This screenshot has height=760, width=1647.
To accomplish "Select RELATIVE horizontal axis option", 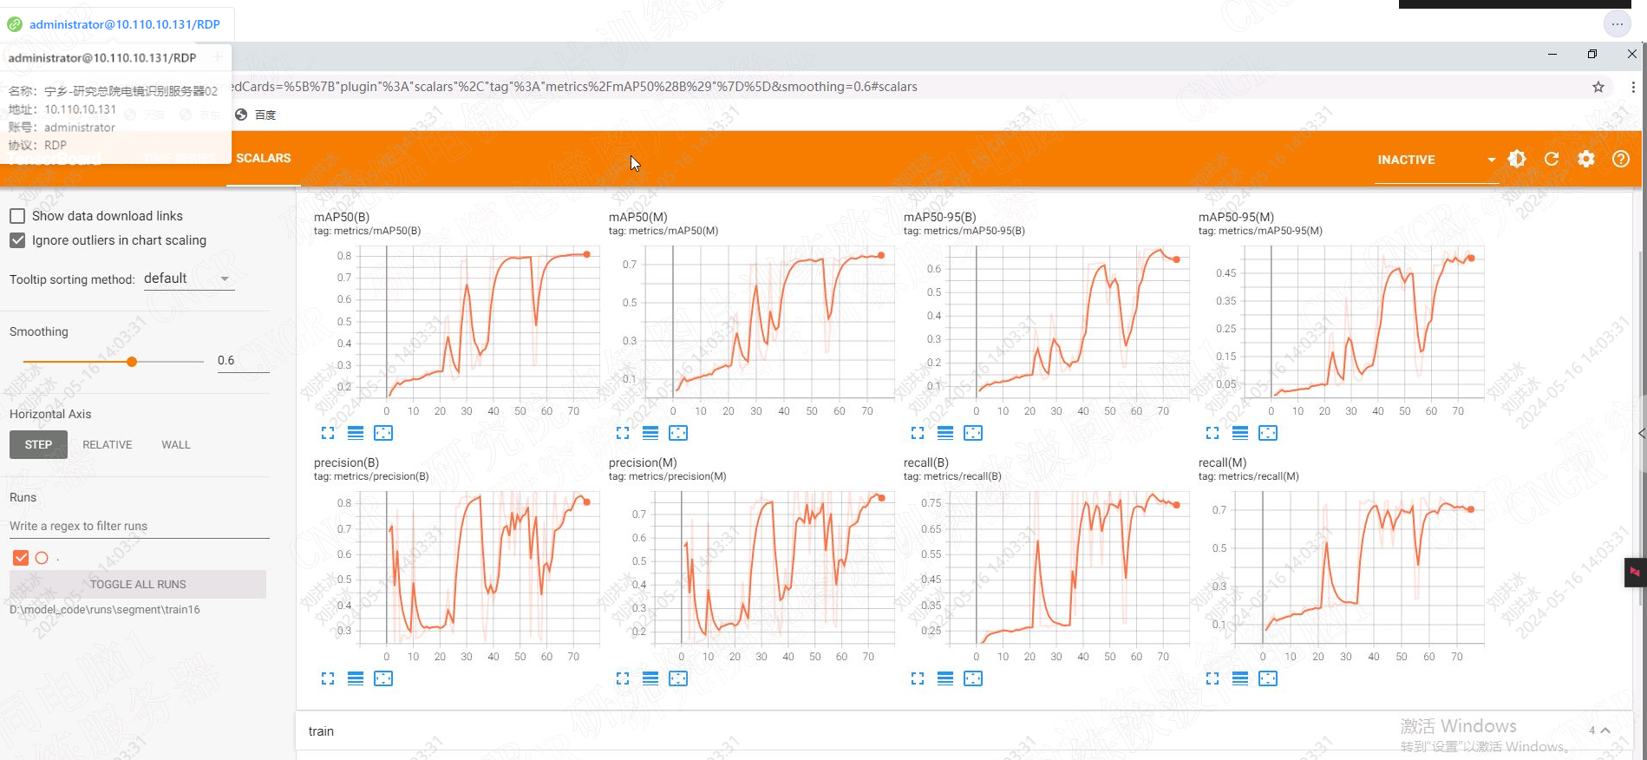I will [108, 445].
